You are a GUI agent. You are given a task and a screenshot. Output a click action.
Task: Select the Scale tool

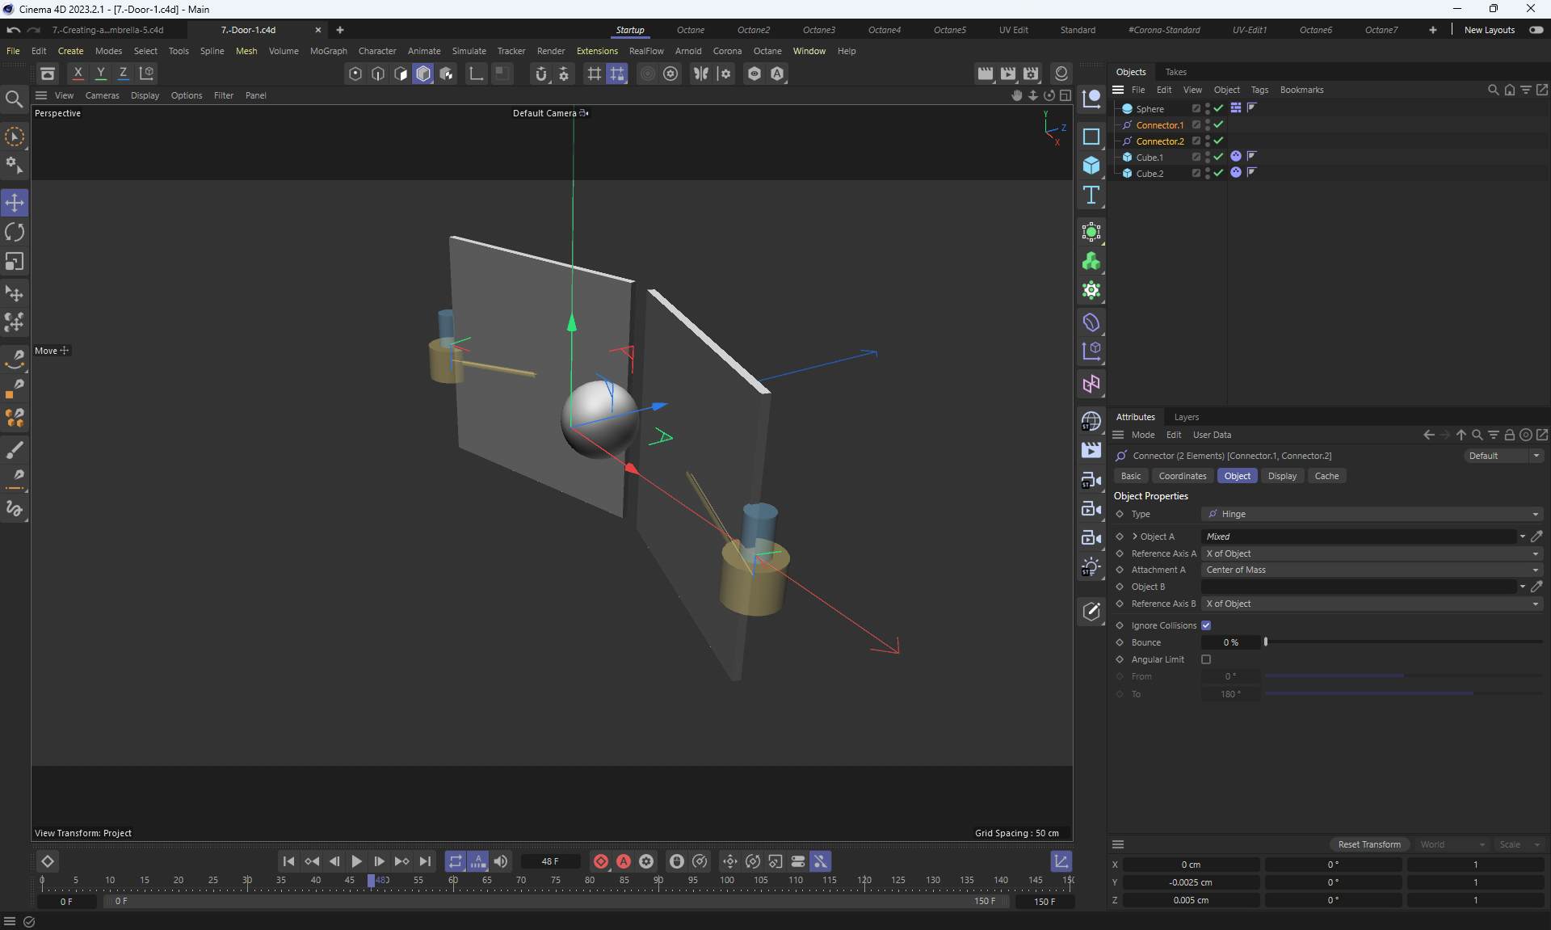click(15, 262)
